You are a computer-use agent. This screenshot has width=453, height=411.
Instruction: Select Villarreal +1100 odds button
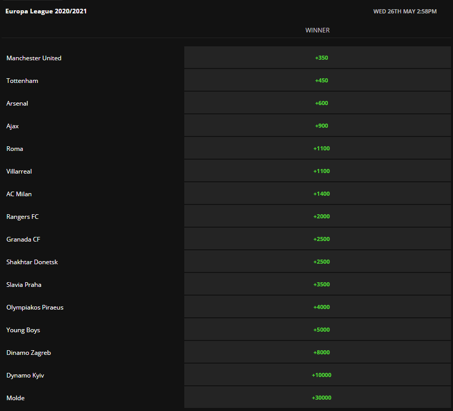(x=318, y=171)
